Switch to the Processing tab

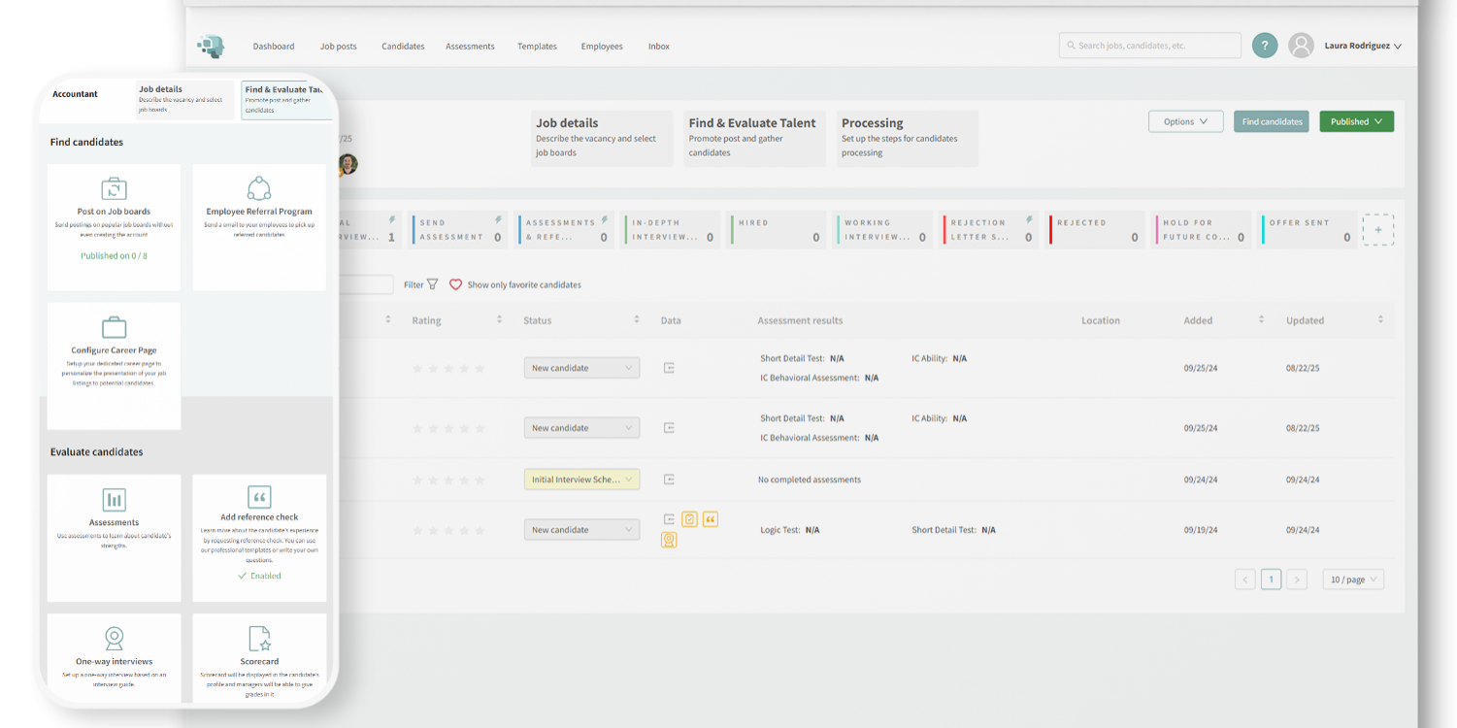[x=907, y=138]
